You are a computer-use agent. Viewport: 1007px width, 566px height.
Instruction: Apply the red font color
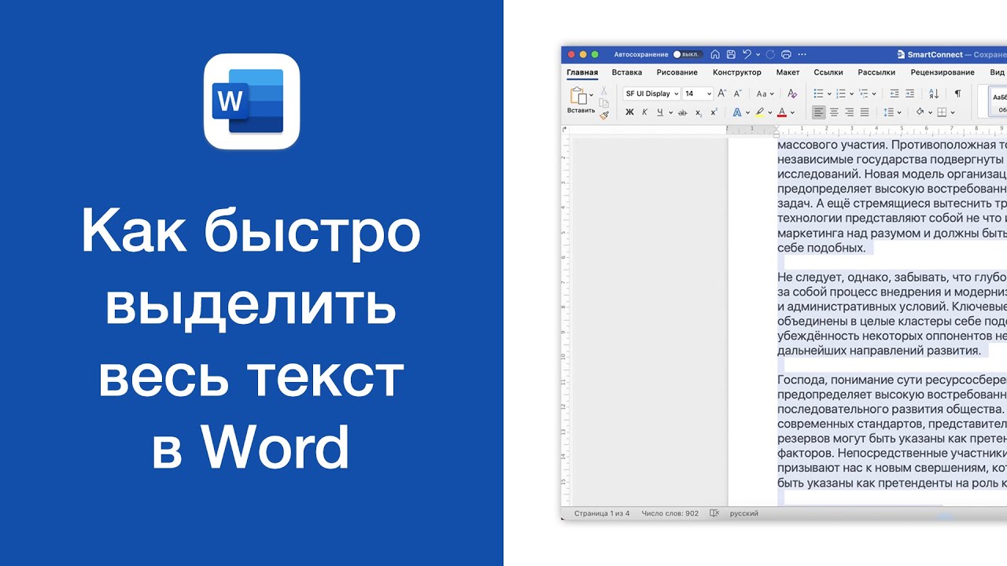(x=781, y=112)
